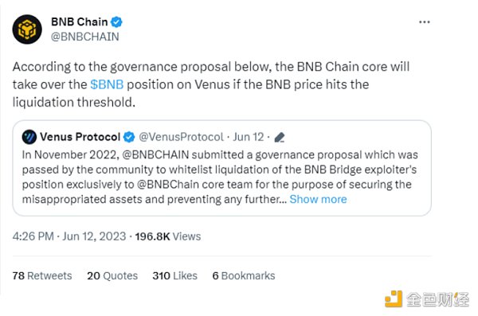
Task: Click the 6 Bookmarks count
Action: [244, 275]
